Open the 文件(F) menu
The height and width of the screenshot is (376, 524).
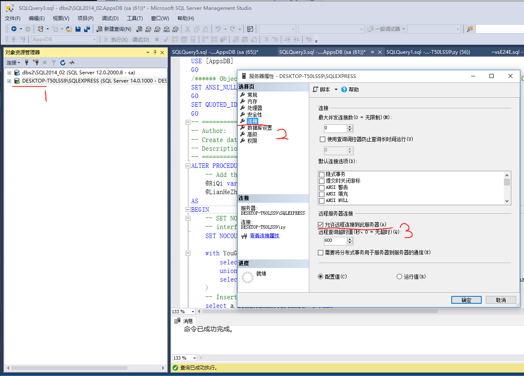[x=13, y=18]
